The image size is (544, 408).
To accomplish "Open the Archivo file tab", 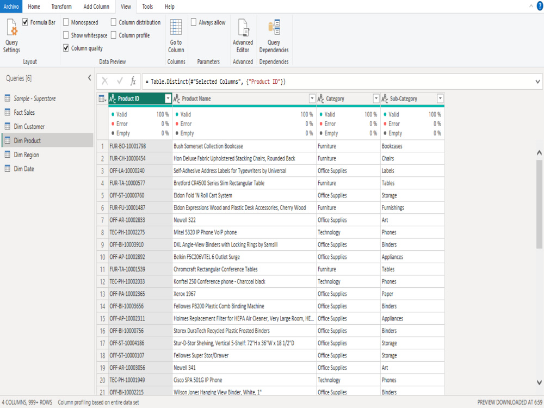I will coord(11,7).
